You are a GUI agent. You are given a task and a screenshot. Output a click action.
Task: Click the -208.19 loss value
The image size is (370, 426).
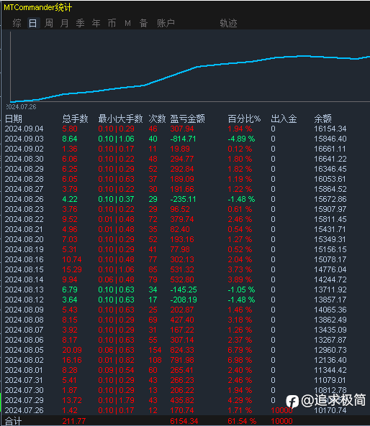pos(184,300)
